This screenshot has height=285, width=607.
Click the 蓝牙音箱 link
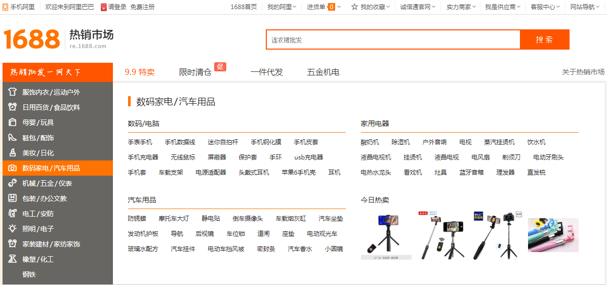click(471, 172)
